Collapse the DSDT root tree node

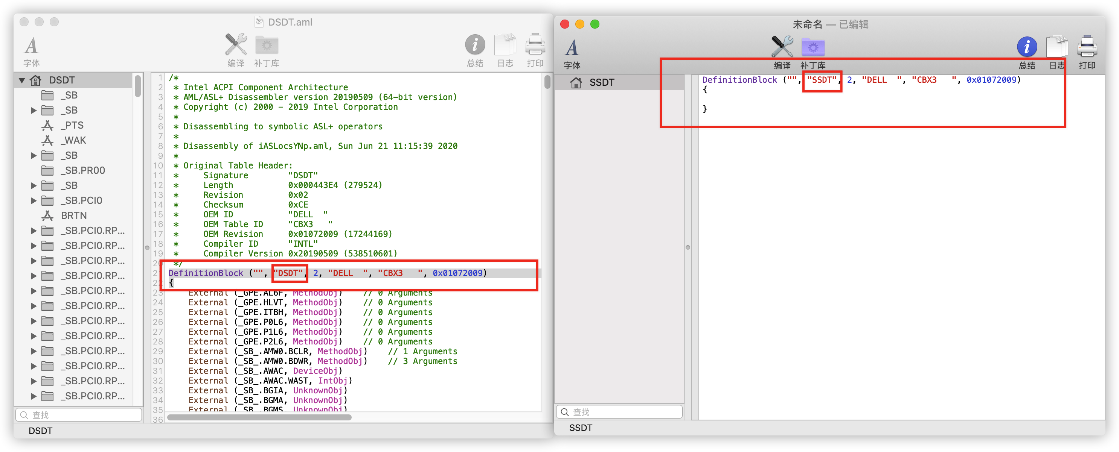click(x=22, y=80)
